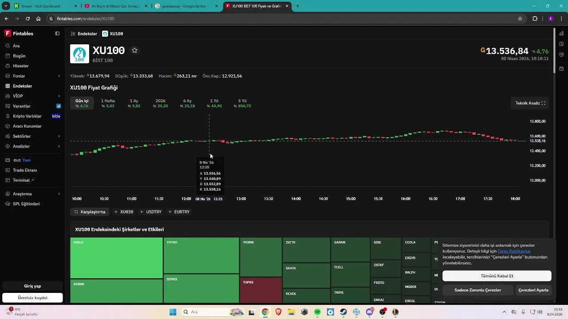Open the alarm clock icon in right rail

(x=561, y=54)
